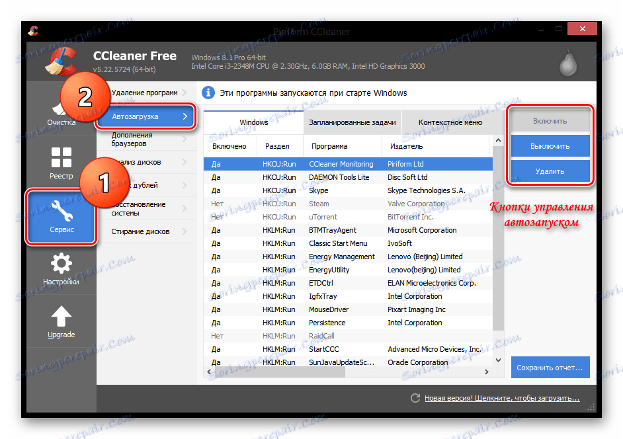The width and height of the screenshot is (623, 439).
Task: Click Advanced Micro Devices, Inc. cell
Action: tap(435, 349)
